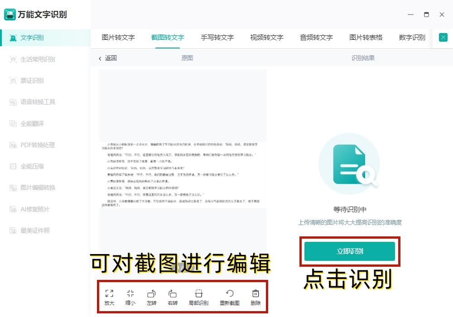Image resolution: width=453 pixels, height=317 pixels.
Task: Go to the 数字识别 tab
Action: tap(412, 38)
